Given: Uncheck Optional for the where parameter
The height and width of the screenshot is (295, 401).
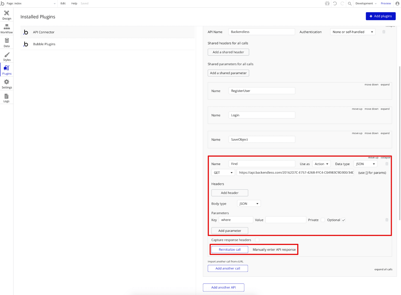Looking at the screenshot, I should click(344, 220).
